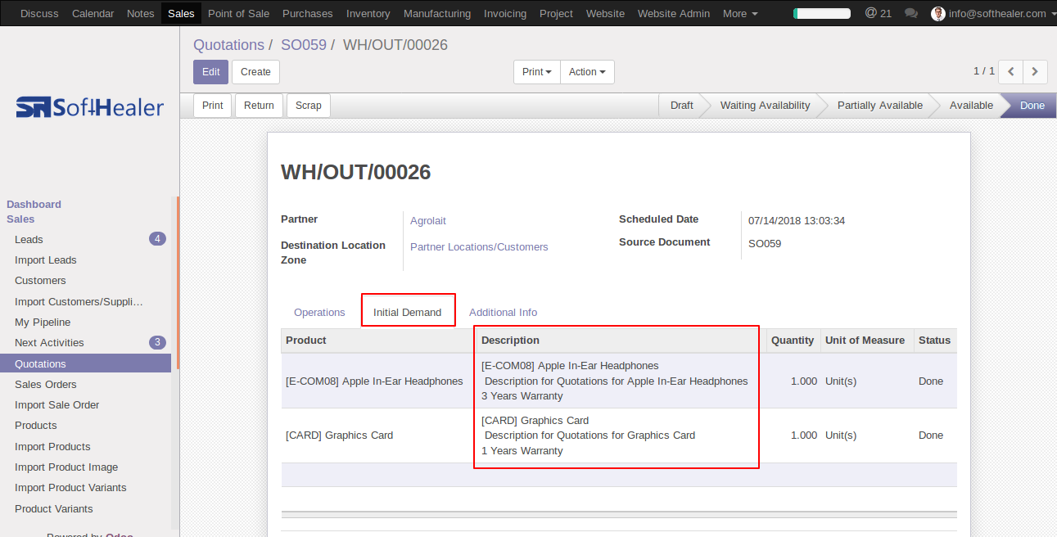The image size is (1057, 537).
Task: Sort by Quantity column header
Action: click(793, 341)
